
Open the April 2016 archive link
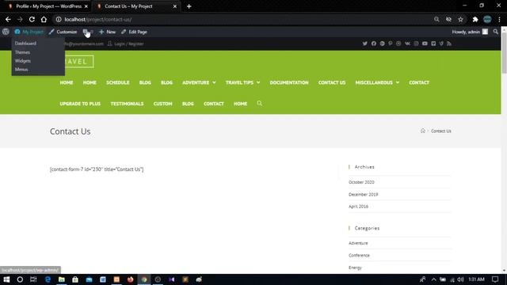pyautogui.click(x=358, y=207)
